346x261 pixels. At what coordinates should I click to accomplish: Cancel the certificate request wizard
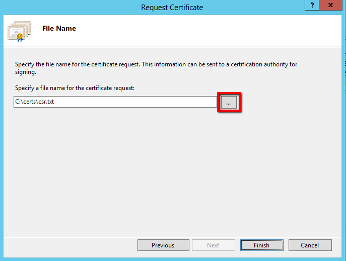[x=310, y=245]
